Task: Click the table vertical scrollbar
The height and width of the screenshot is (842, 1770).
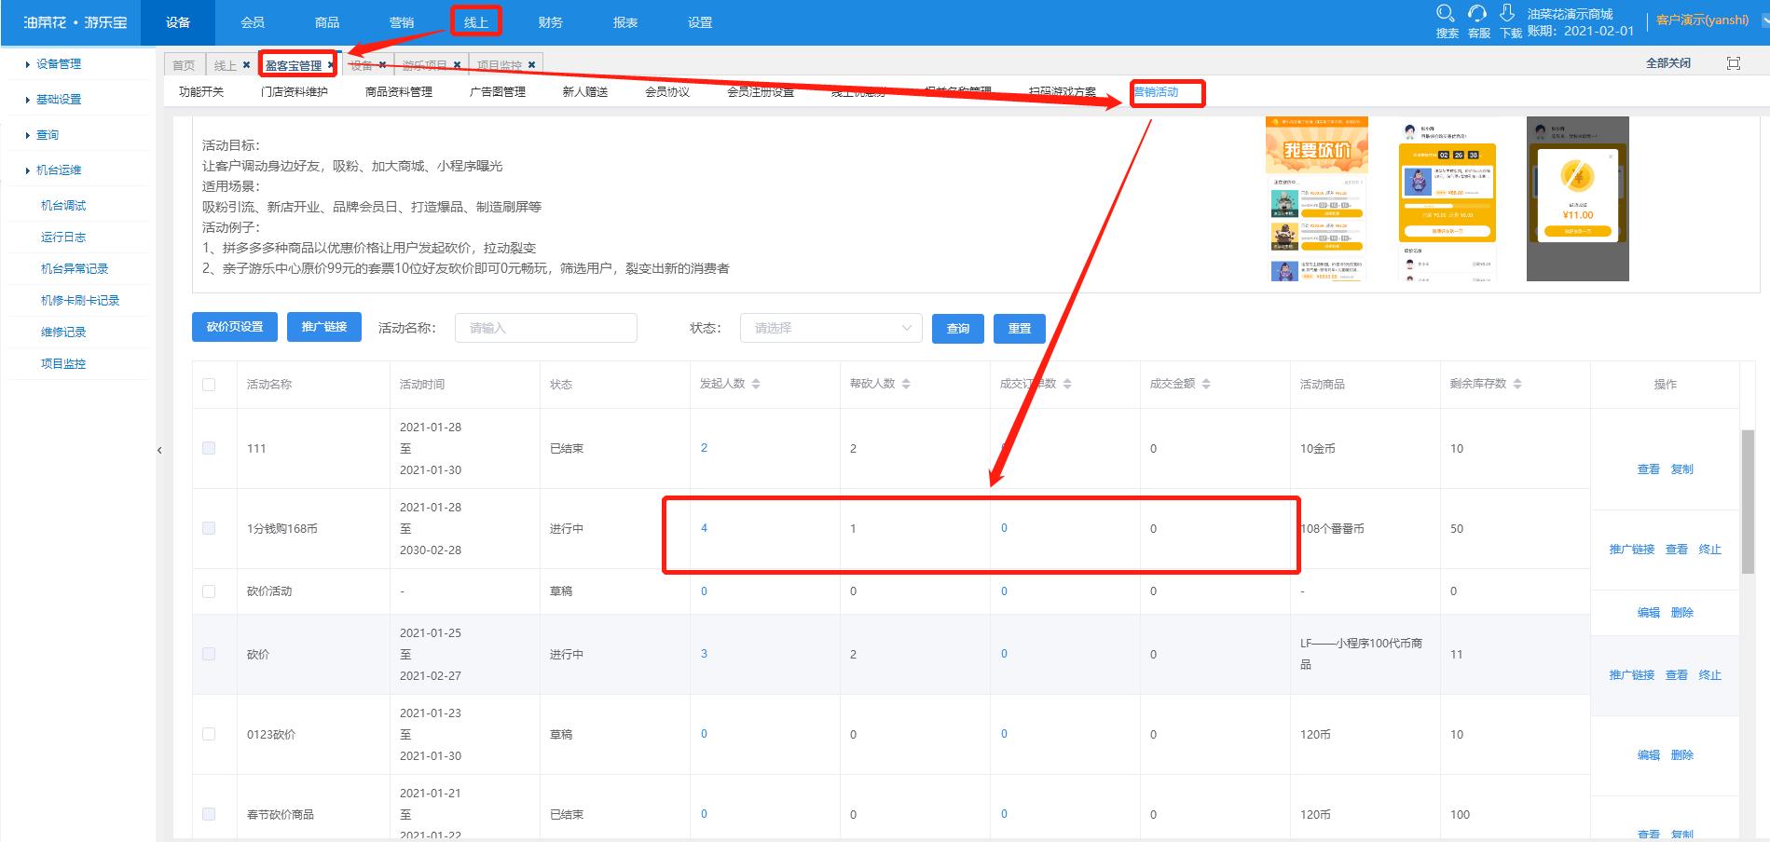Action: pyautogui.click(x=1748, y=503)
